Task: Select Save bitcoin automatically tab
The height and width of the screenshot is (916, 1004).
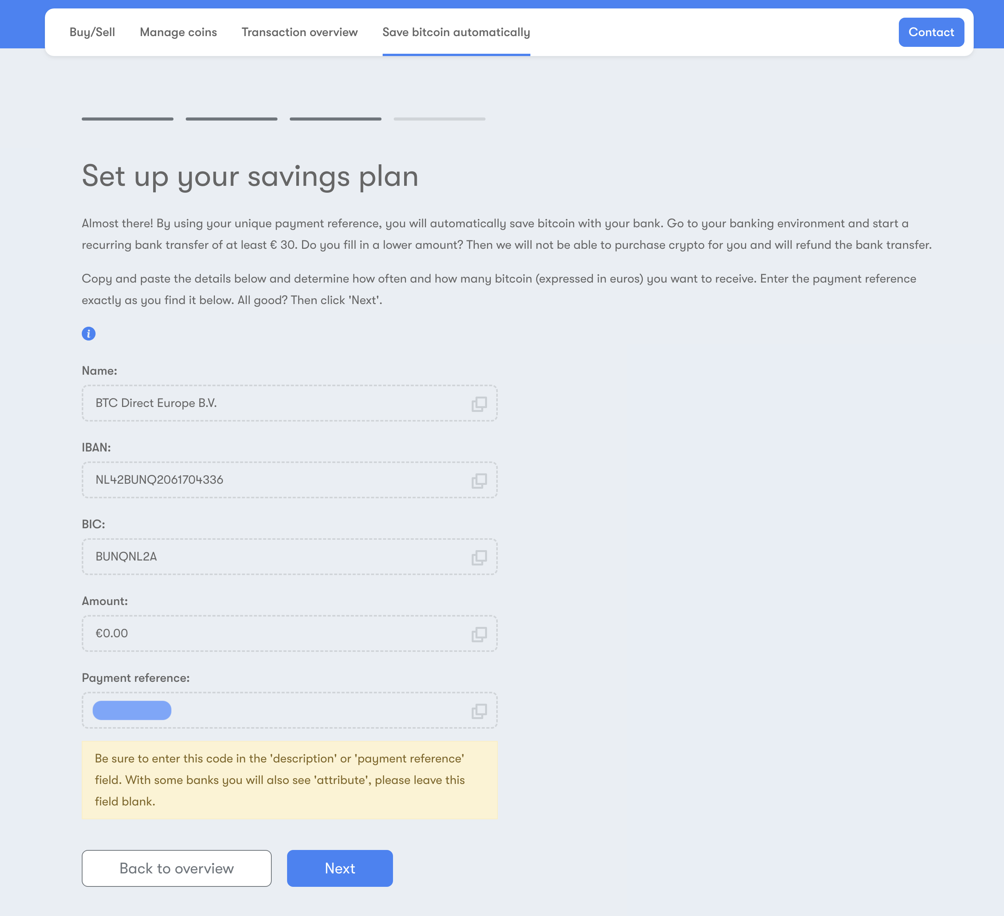Action: tap(456, 32)
